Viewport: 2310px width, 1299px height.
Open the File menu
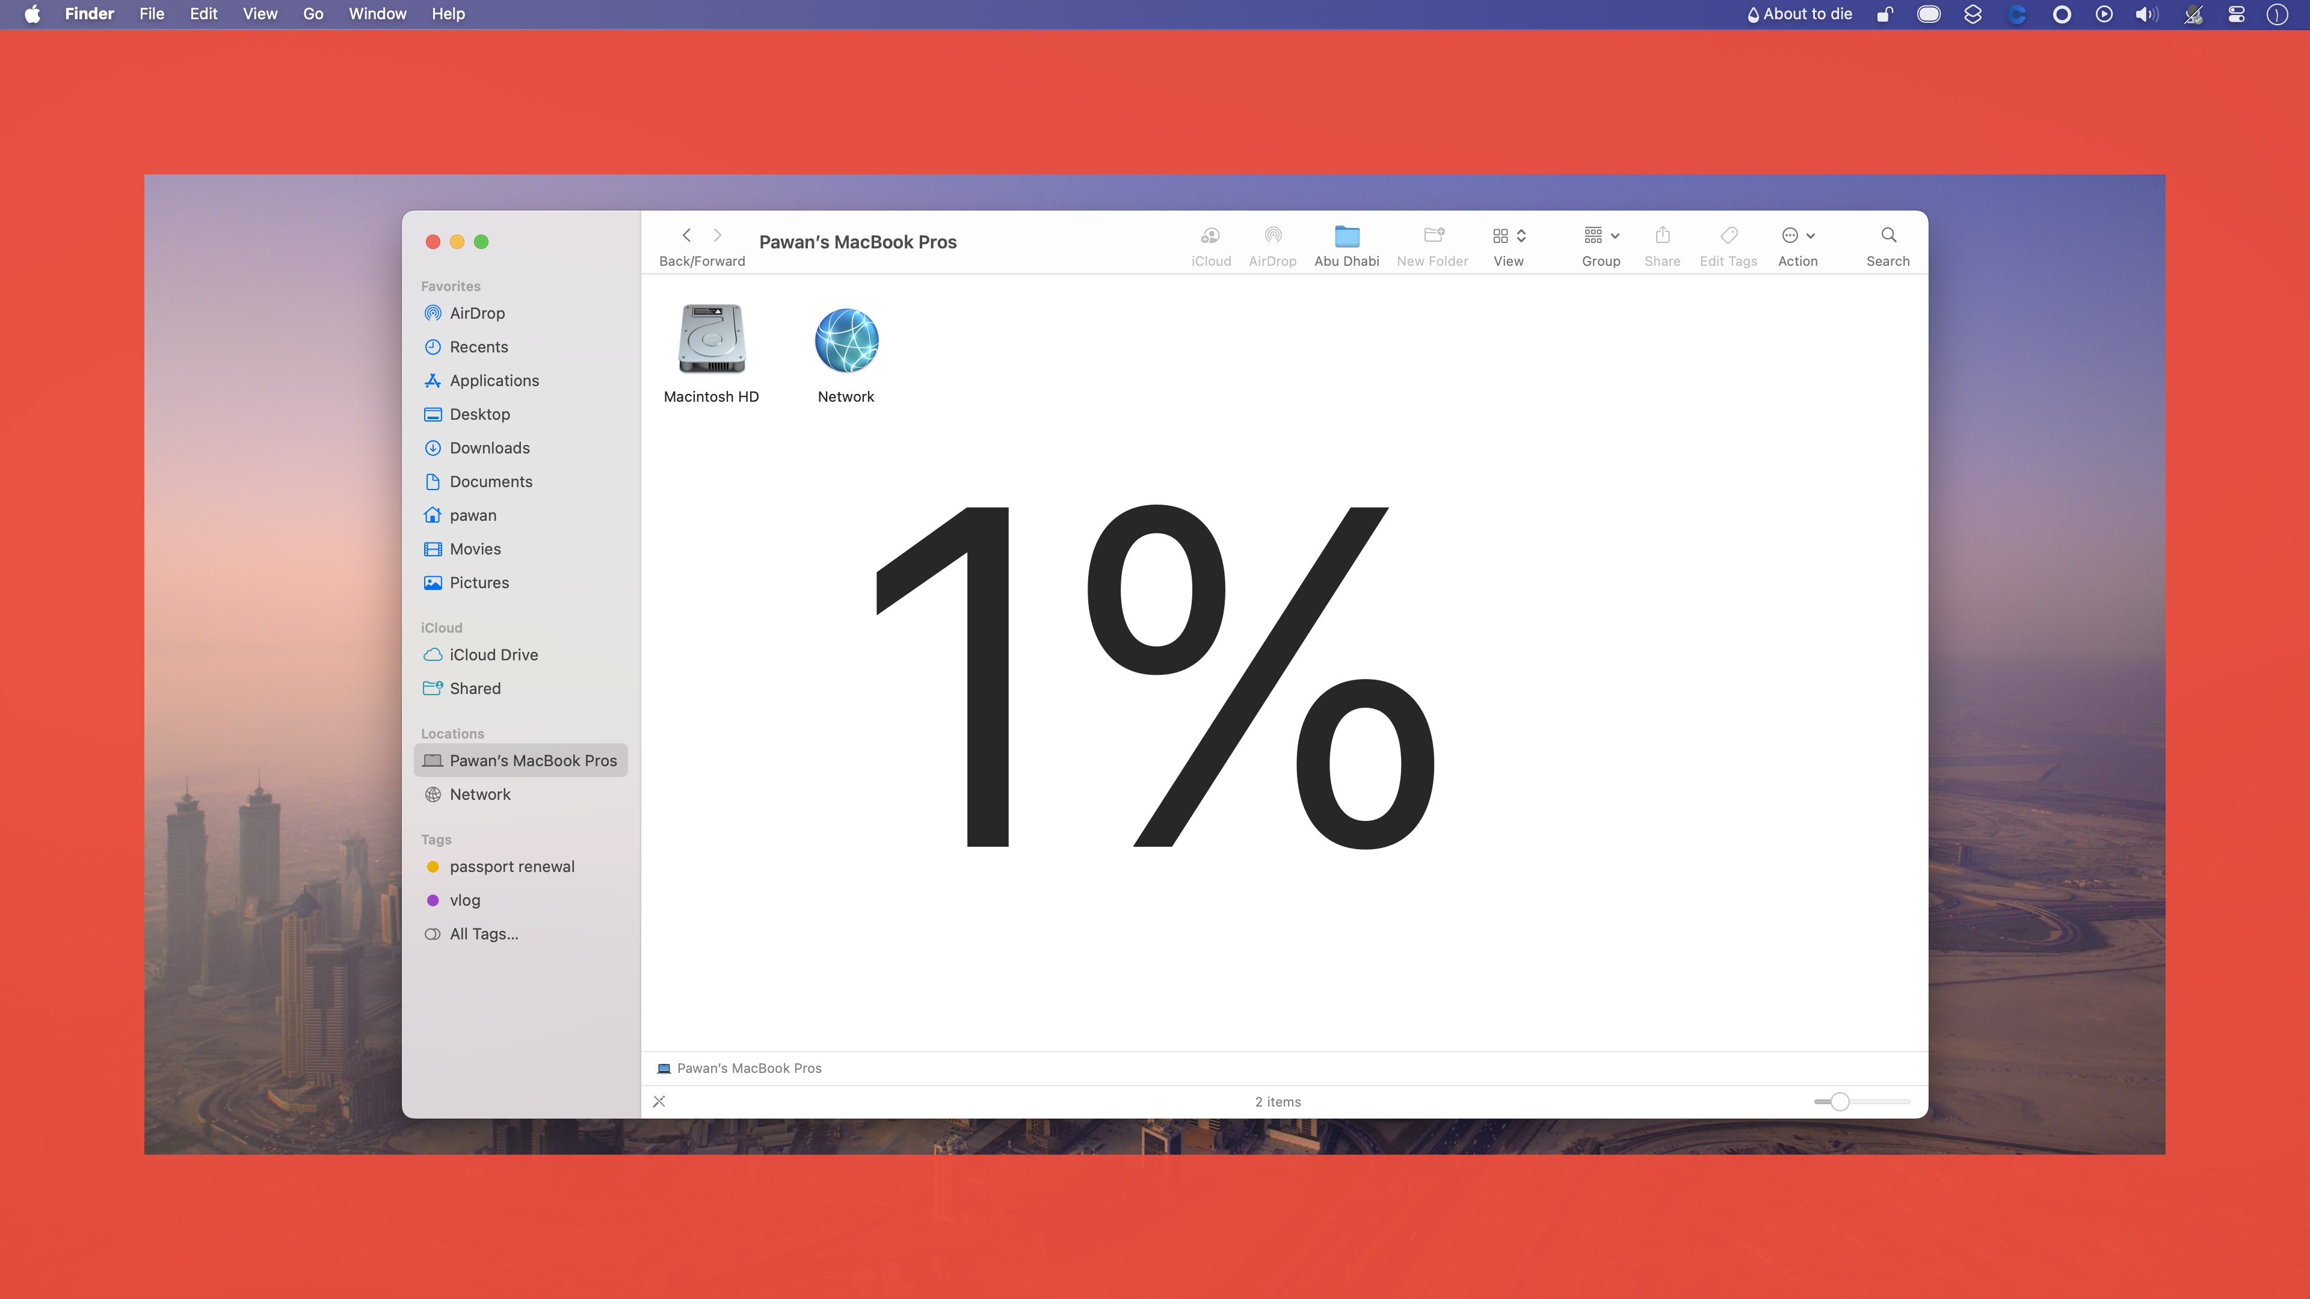click(152, 13)
